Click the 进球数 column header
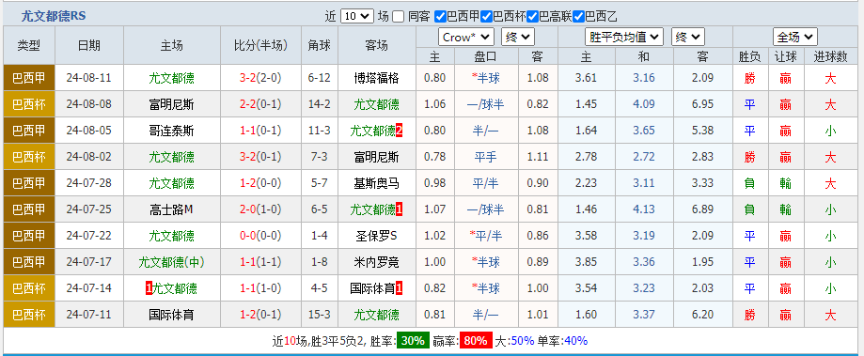The height and width of the screenshot is (356, 864). tap(830, 56)
